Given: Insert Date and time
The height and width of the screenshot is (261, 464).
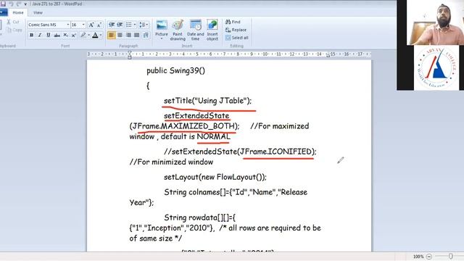Looking at the screenshot, I should coord(196,30).
